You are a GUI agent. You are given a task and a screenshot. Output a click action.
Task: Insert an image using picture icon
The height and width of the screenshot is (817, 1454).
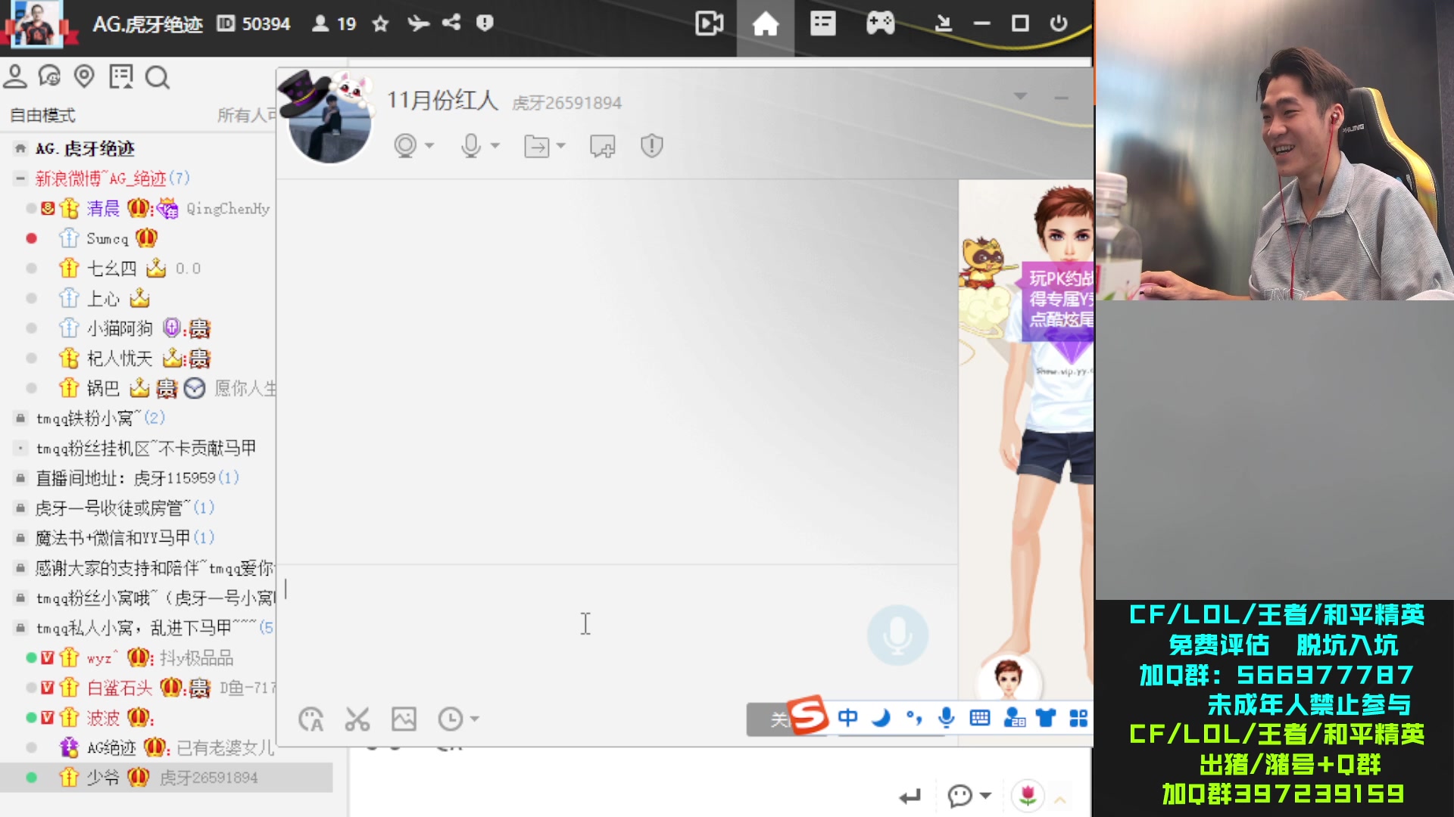coord(404,719)
